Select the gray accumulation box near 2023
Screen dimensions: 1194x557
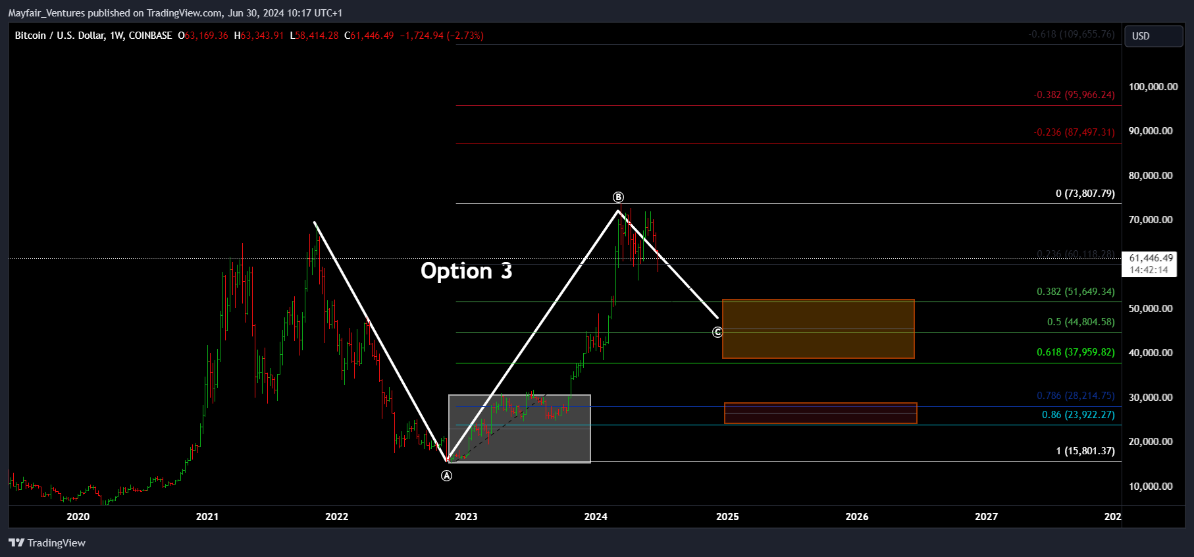(x=519, y=429)
